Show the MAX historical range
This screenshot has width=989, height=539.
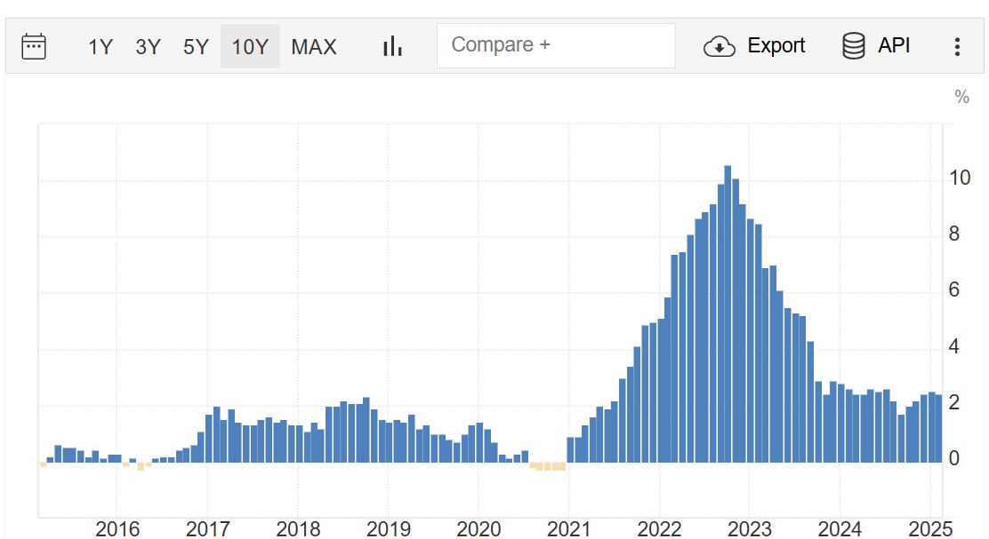coord(314,47)
